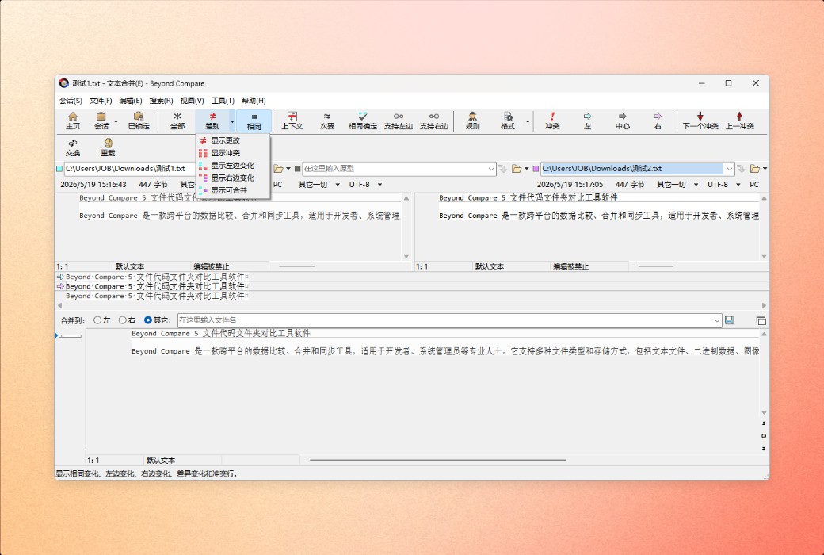This screenshot has width=824, height=555.
Task: Click the 主页 home toolbar icon
Action: [73, 121]
